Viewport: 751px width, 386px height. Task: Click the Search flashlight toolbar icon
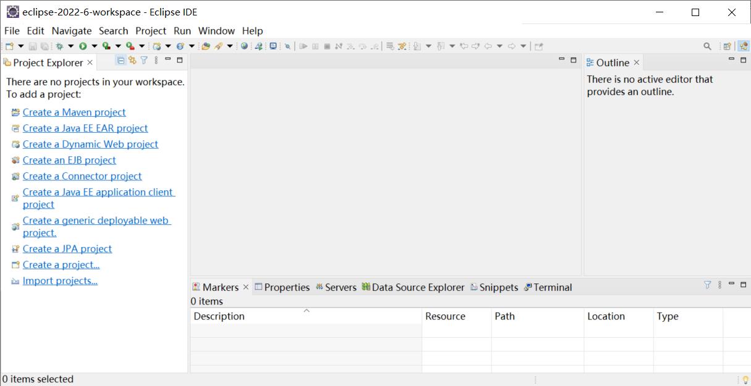[218, 46]
